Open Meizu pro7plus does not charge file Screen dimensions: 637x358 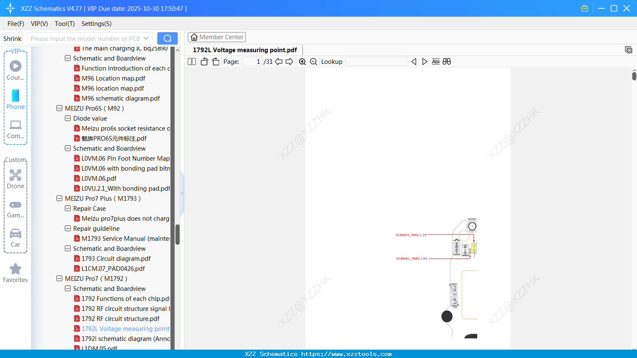coord(125,219)
